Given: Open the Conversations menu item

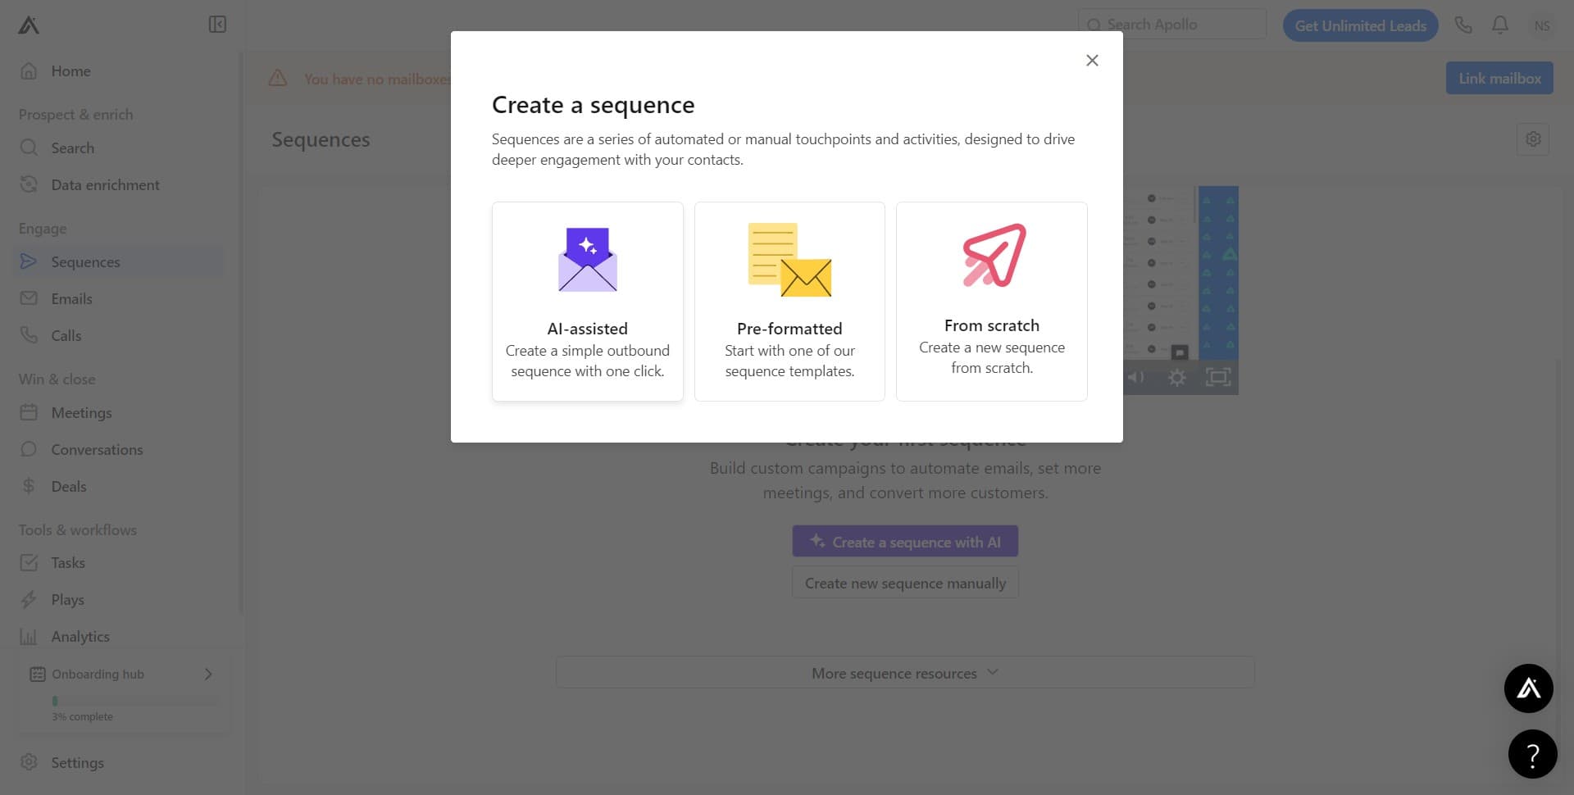Looking at the screenshot, I should point(97,449).
